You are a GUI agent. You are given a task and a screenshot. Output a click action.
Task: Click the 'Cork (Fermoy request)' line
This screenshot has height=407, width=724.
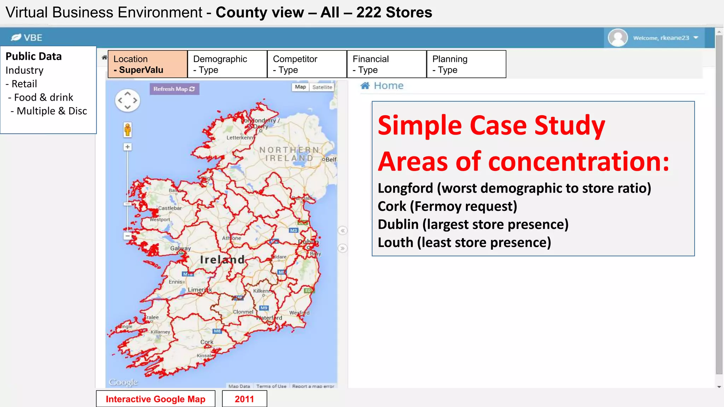coord(447,206)
